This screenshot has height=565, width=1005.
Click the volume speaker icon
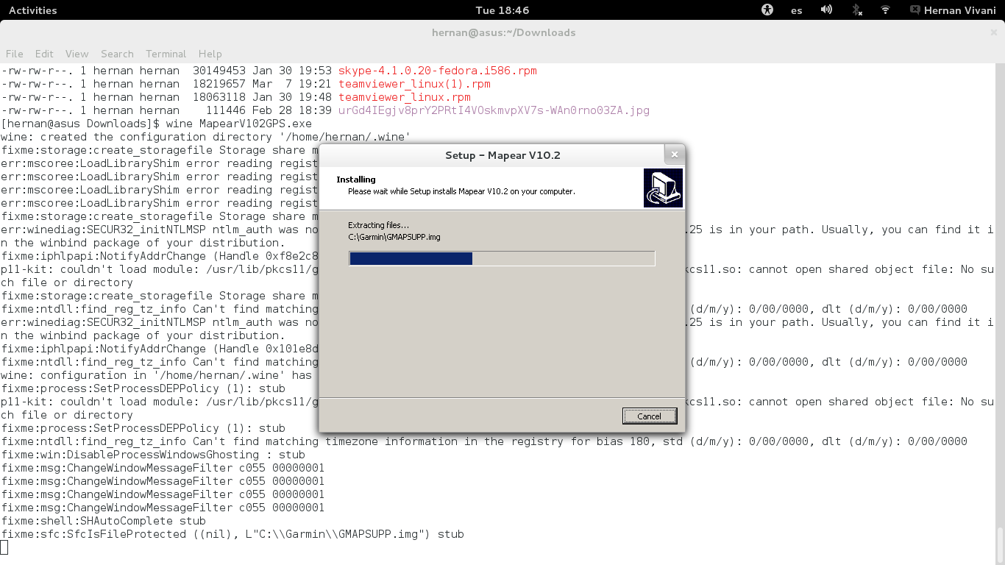click(x=826, y=10)
